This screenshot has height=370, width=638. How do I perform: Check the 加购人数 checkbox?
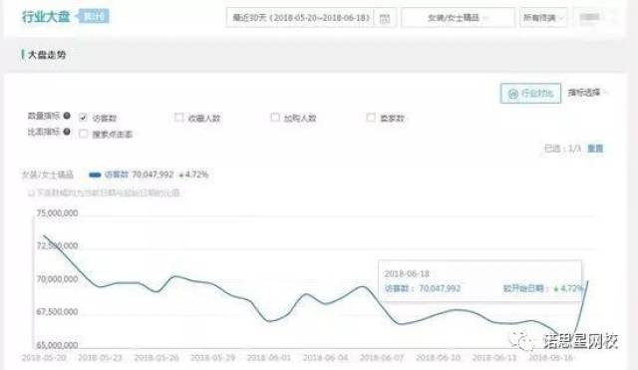(275, 118)
